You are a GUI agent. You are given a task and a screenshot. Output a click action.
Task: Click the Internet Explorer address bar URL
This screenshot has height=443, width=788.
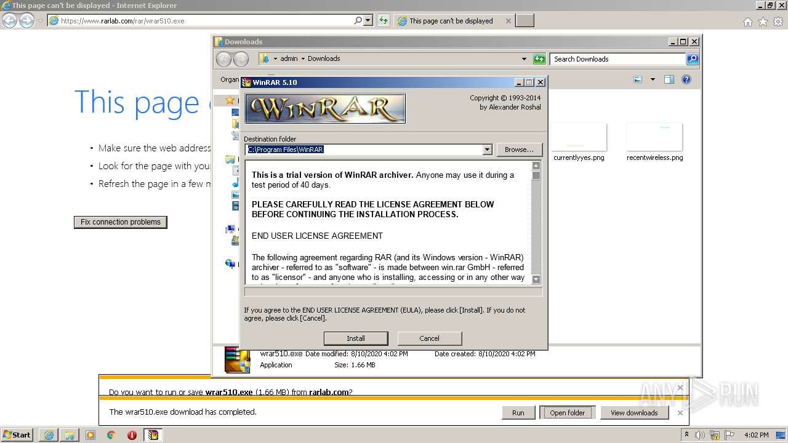123,21
